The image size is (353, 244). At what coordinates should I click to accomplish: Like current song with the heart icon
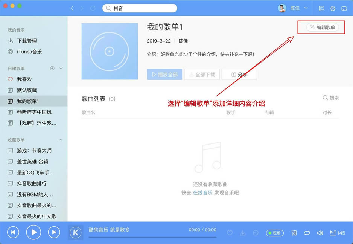tap(230, 233)
